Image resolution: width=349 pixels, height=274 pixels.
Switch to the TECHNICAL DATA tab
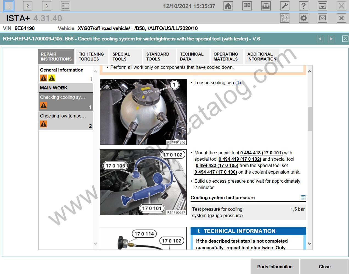click(192, 56)
